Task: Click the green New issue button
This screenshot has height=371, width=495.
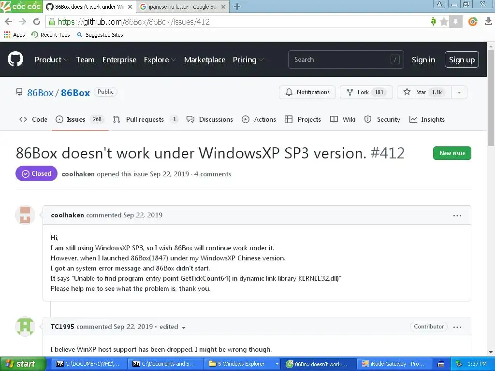Action: (452, 153)
